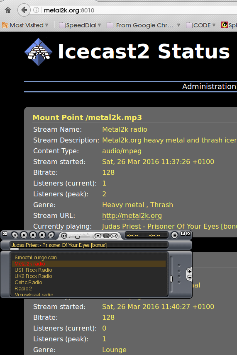Mute audio using the speaker icon
This screenshot has height=355, width=237.
point(64,236)
